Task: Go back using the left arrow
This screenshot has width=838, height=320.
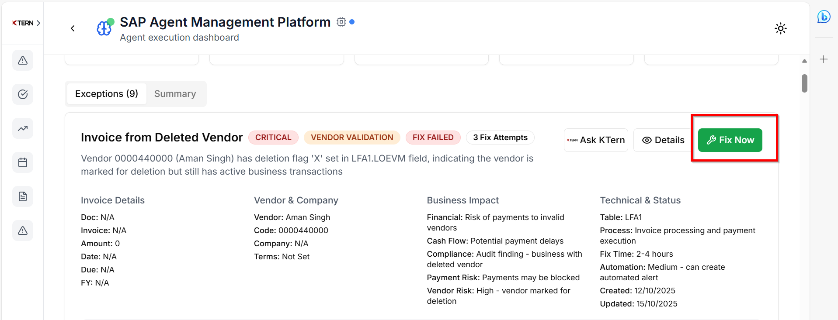Action: pos(73,28)
